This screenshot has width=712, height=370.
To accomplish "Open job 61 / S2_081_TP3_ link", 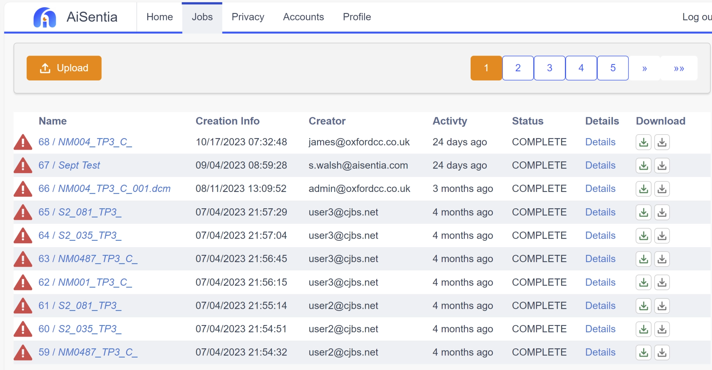I will [x=80, y=306].
